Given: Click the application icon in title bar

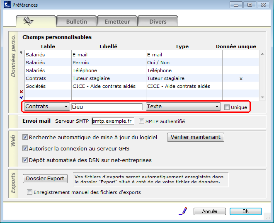Looking at the screenshot, I should [x=7, y=5].
